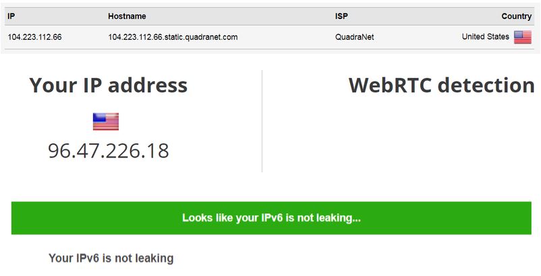
Task: Click the empty area below WebRTC detection
Action: [x=400, y=137]
